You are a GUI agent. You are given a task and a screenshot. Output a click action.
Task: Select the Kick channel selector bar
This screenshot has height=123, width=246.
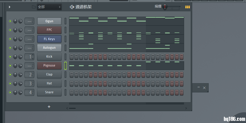pyautogui.click(x=65, y=57)
